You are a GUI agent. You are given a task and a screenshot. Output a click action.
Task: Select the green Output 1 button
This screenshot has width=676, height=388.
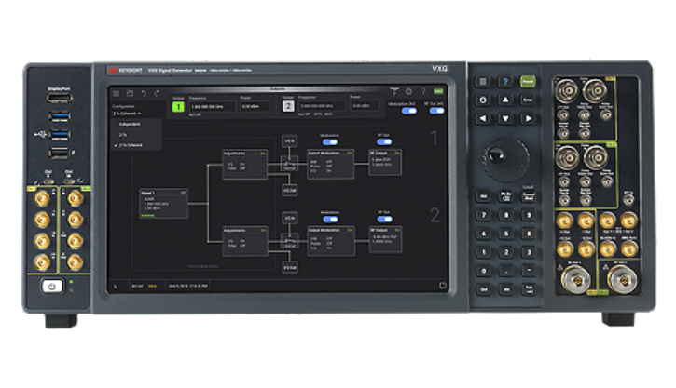[x=178, y=107]
